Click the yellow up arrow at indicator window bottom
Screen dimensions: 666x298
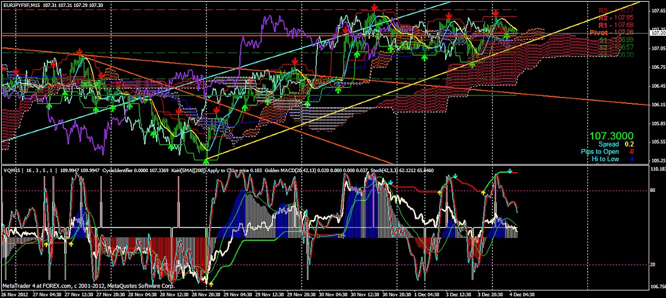click(210, 284)
